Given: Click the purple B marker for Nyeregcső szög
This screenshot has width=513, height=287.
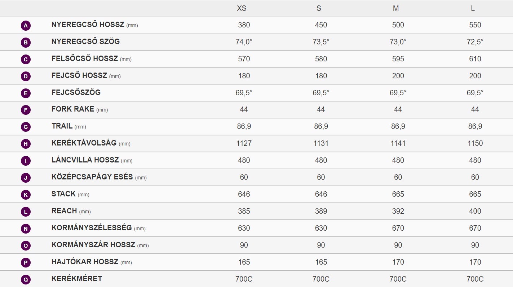Looking at the screenshot, I should pos(26,43).
